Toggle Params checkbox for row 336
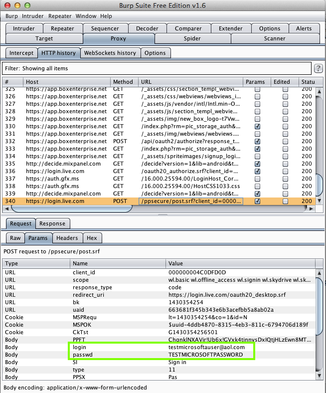Image resolution: width=326 pixels, height=393 pixels. (x=257, y=171)
